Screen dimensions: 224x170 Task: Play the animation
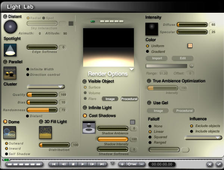pyautogui.click(x=83, y=164)
